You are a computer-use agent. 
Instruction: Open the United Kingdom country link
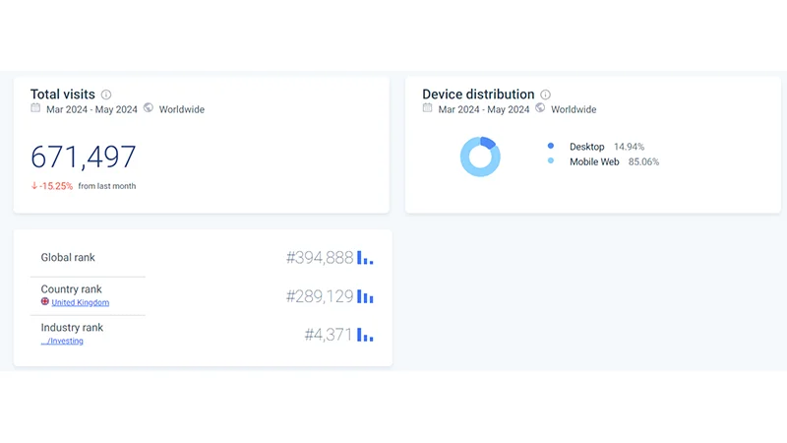click(81, 302)
